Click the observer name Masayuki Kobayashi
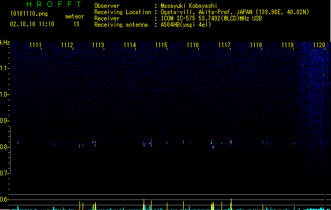The width and height of the screenshot is (331, 210). tap(188, 6)
